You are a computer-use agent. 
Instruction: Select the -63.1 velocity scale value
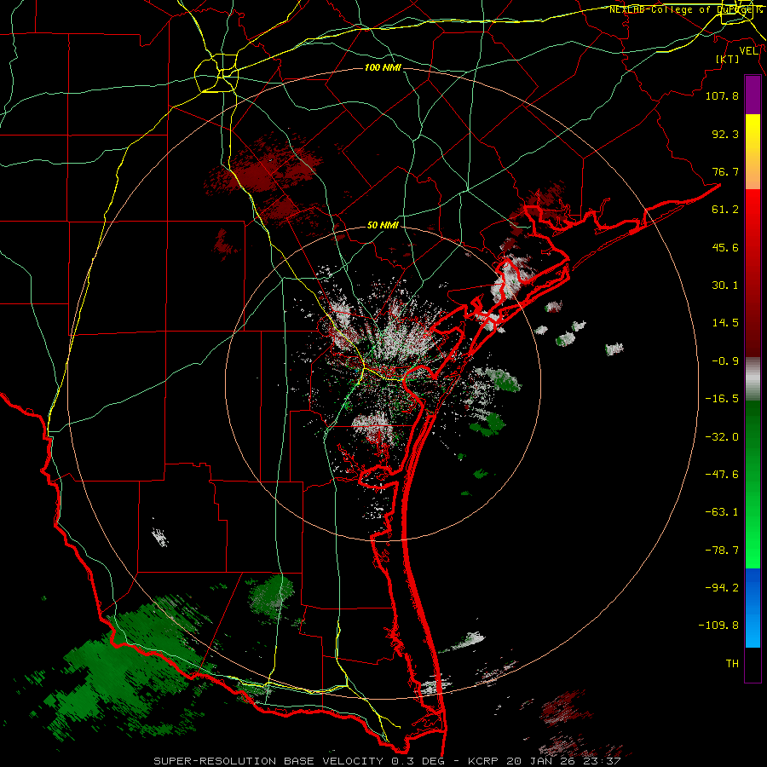pos(722,512)
